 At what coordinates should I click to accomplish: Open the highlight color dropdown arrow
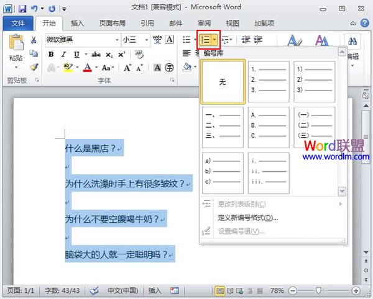point(77,68)
